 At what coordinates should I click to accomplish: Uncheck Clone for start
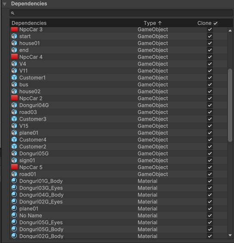tap(210, 36)
